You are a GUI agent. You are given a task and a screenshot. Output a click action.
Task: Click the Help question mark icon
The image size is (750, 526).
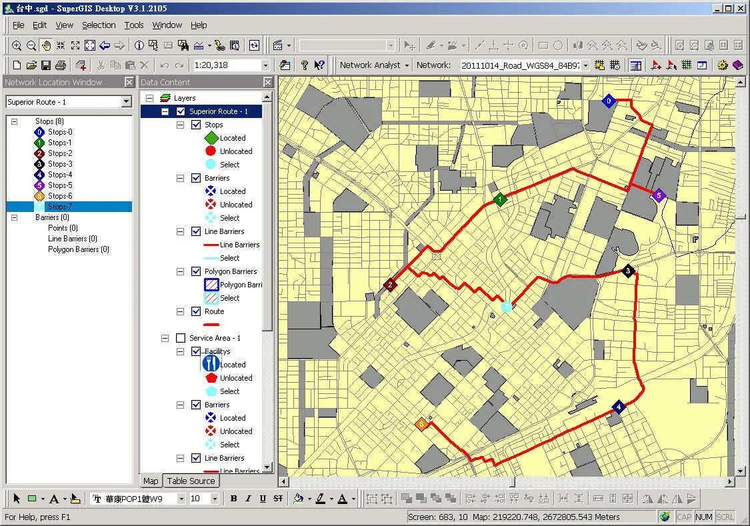[304, 65]
